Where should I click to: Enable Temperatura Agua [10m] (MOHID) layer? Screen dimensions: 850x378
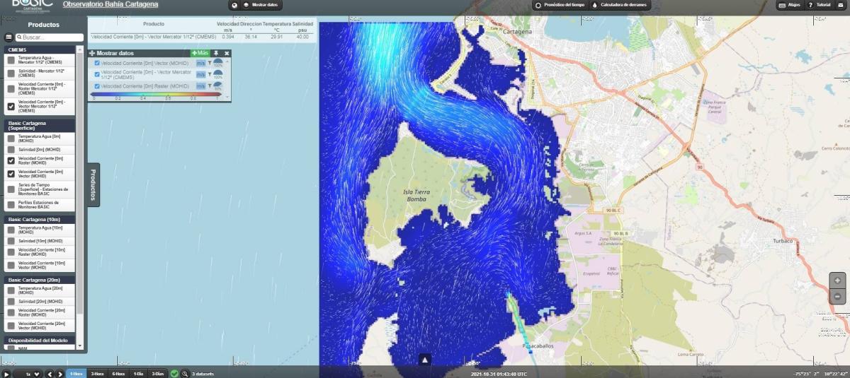11,230
